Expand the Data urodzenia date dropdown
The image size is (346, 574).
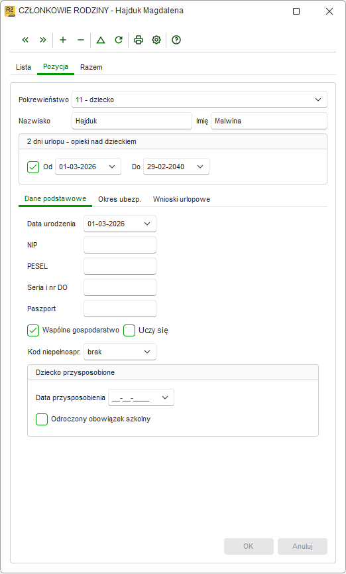147,224
